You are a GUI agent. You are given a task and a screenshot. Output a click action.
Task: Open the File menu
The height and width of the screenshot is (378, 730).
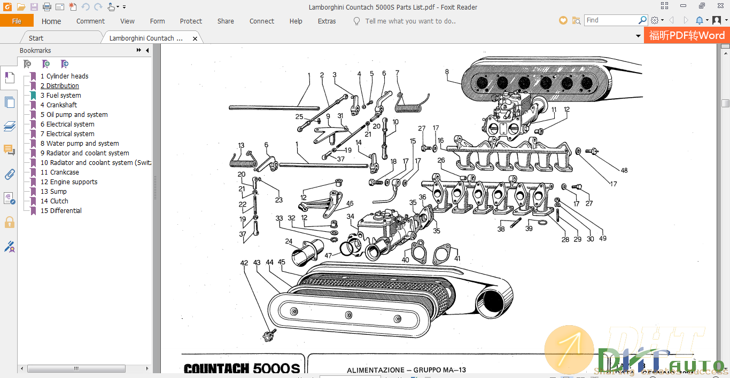point(17,21)
